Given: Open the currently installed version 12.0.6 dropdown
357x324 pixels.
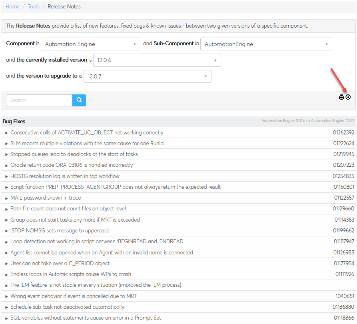Looking at the screenshot, I should 157,60.
